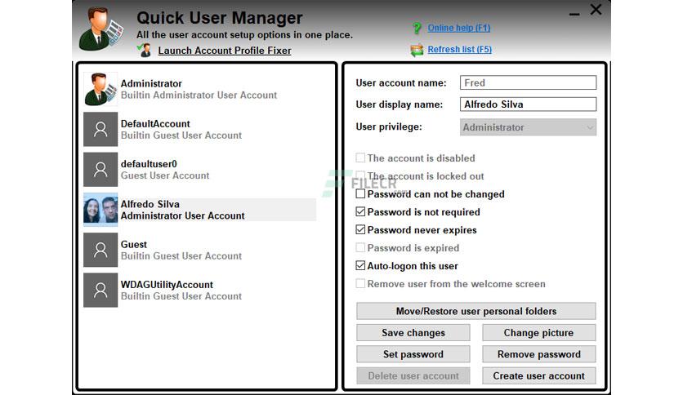Image resolution: width=683 pixels, height=395 pixels.
Task: Open Online help (F1) link
Action: pos(458,28)
